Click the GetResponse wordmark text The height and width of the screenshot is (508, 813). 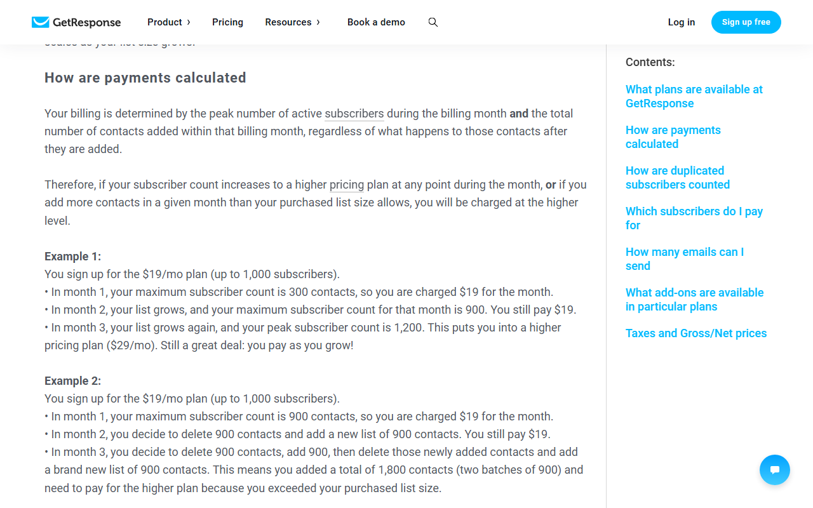pos(86,22)
